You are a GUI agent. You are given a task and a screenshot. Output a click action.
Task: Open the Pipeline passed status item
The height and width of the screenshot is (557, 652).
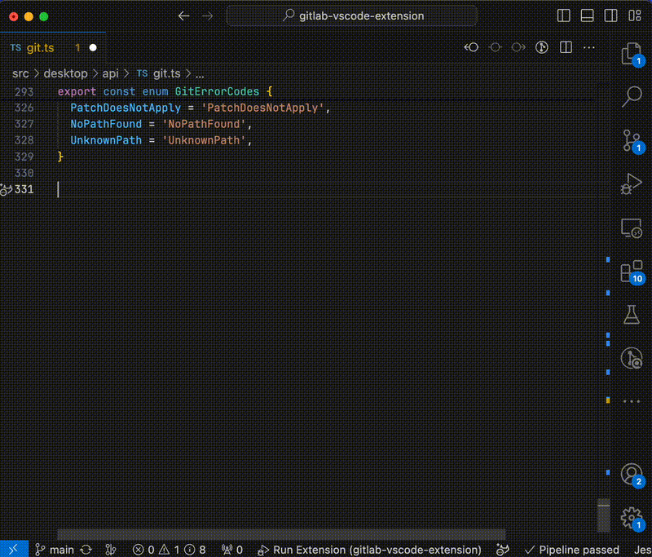click(x=572, y=550)
